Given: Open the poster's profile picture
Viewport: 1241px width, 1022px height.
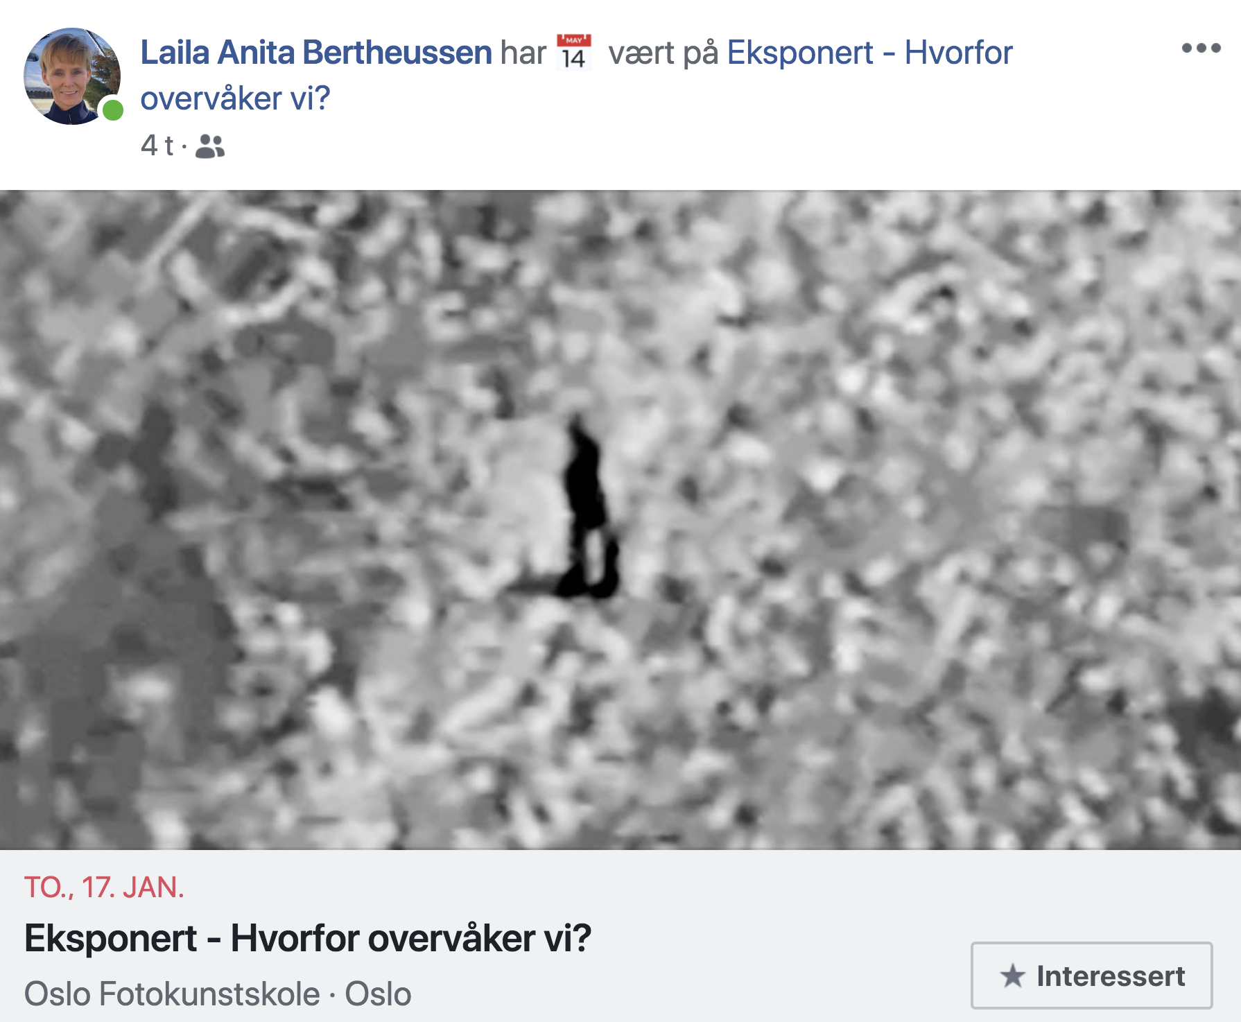Looking at the screenshot, I should pos(72,76).
